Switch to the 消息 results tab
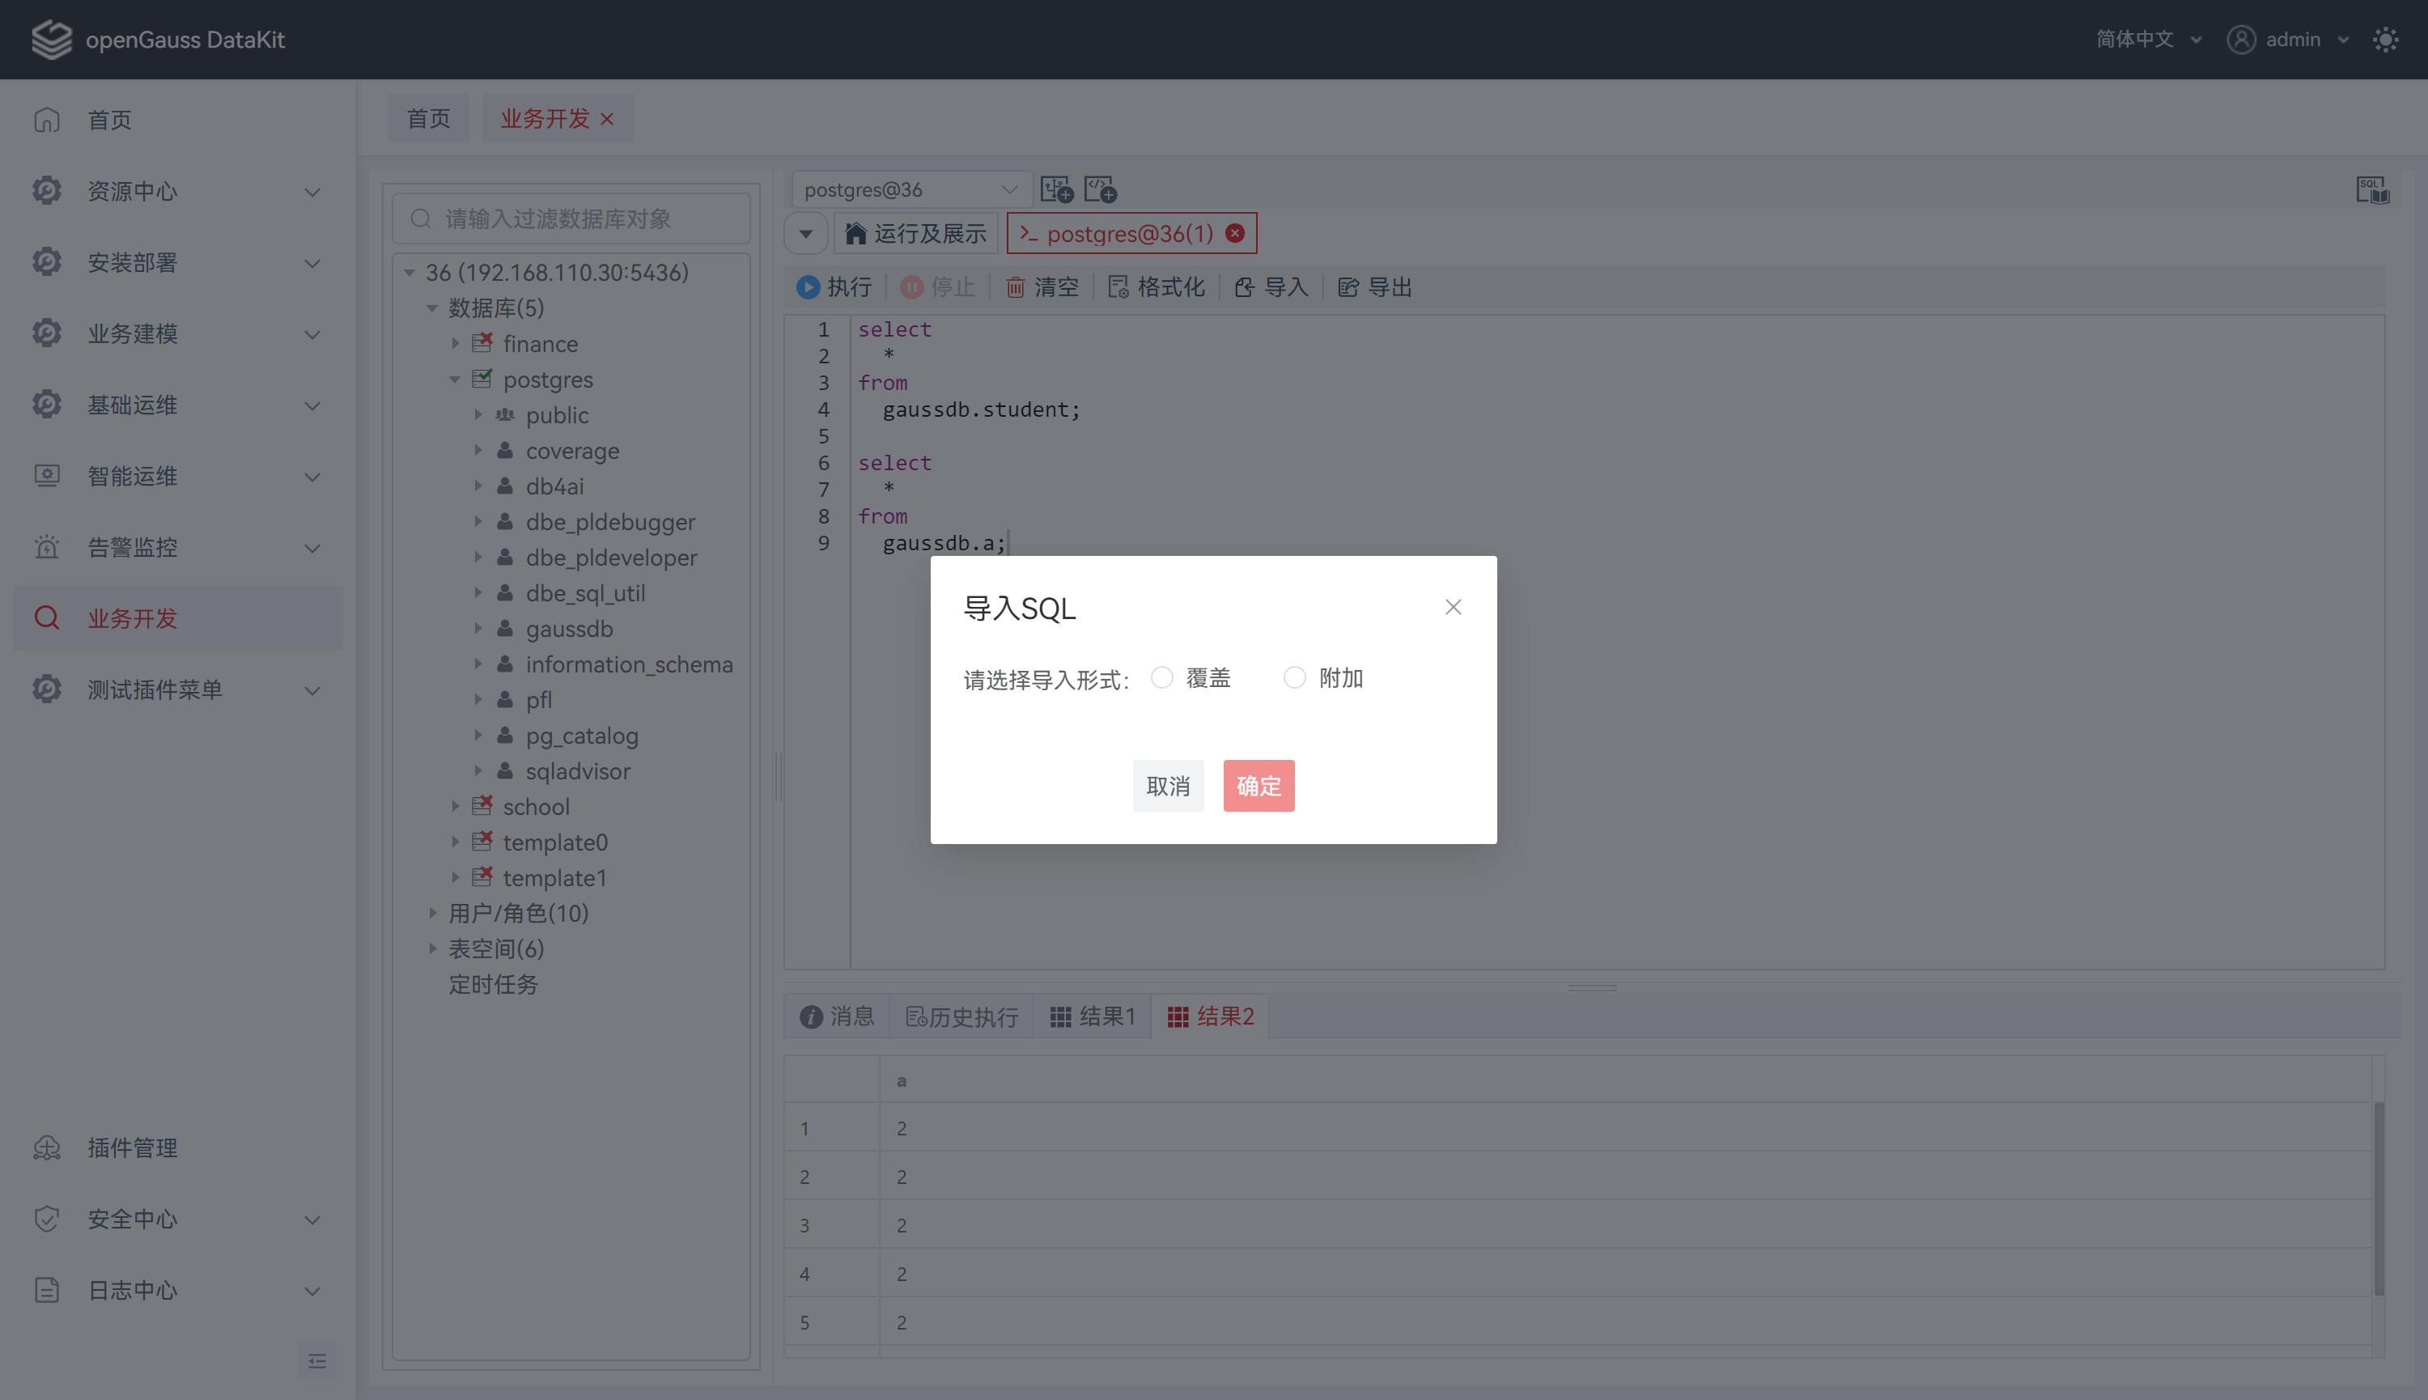Image resolution: width=2428 pixels, height=1400 pixels. [x=837, y=1016]
